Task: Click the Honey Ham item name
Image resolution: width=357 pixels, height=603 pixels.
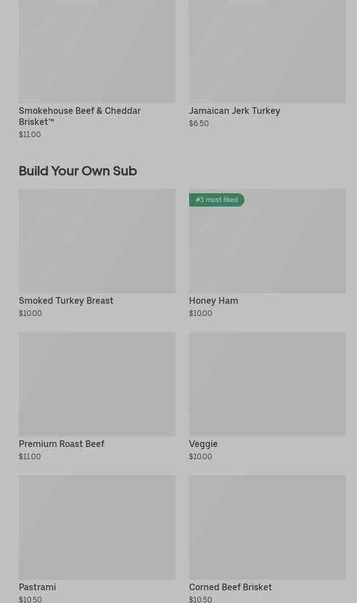Action: pyautogui.click(x=213, y=300)
